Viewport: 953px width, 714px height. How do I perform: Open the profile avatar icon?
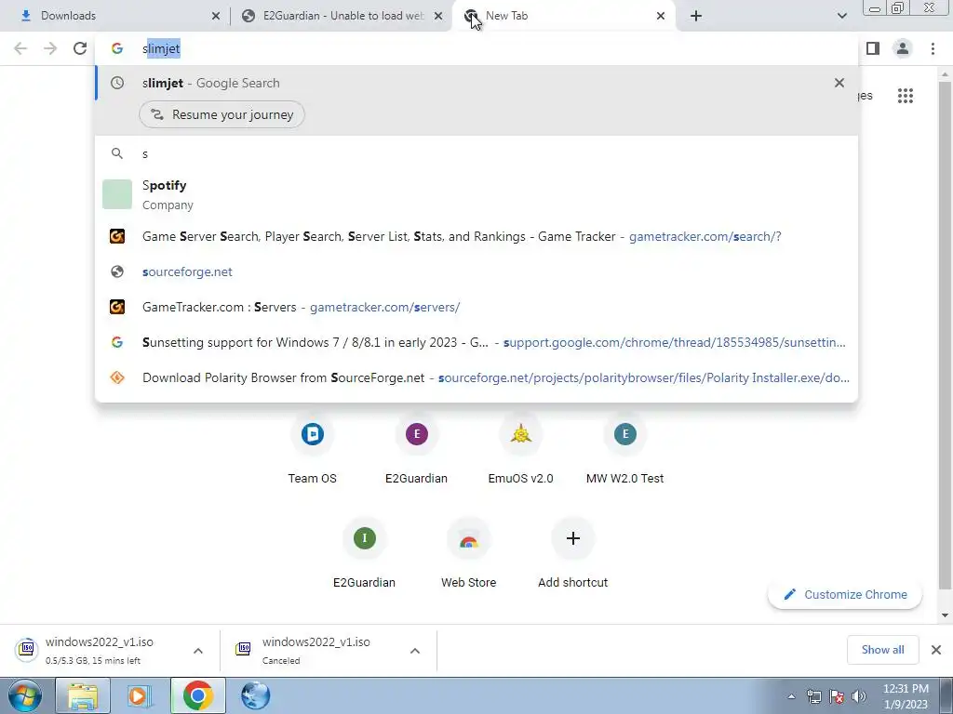coord(903,48)
